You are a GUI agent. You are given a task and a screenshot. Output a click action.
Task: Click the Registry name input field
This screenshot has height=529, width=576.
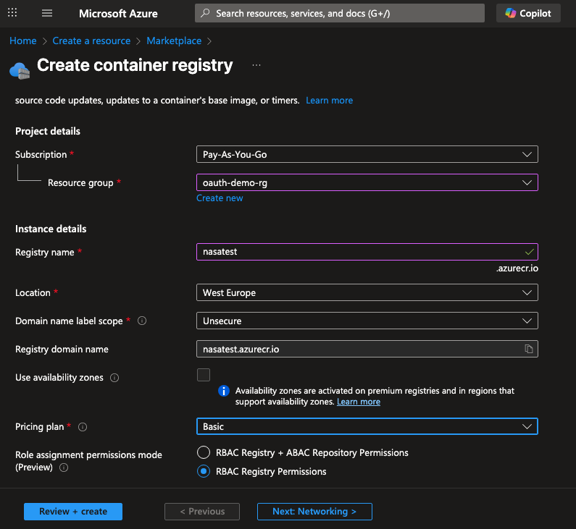[x=359, y=252]
